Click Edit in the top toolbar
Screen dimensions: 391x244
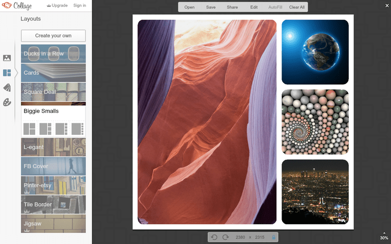[254, 7]
